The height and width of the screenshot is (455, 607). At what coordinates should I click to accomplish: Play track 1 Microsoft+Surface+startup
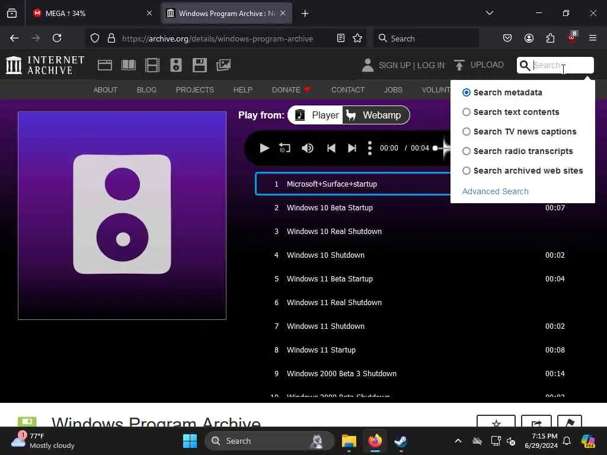pyautogui.click(x=353, y=184)
